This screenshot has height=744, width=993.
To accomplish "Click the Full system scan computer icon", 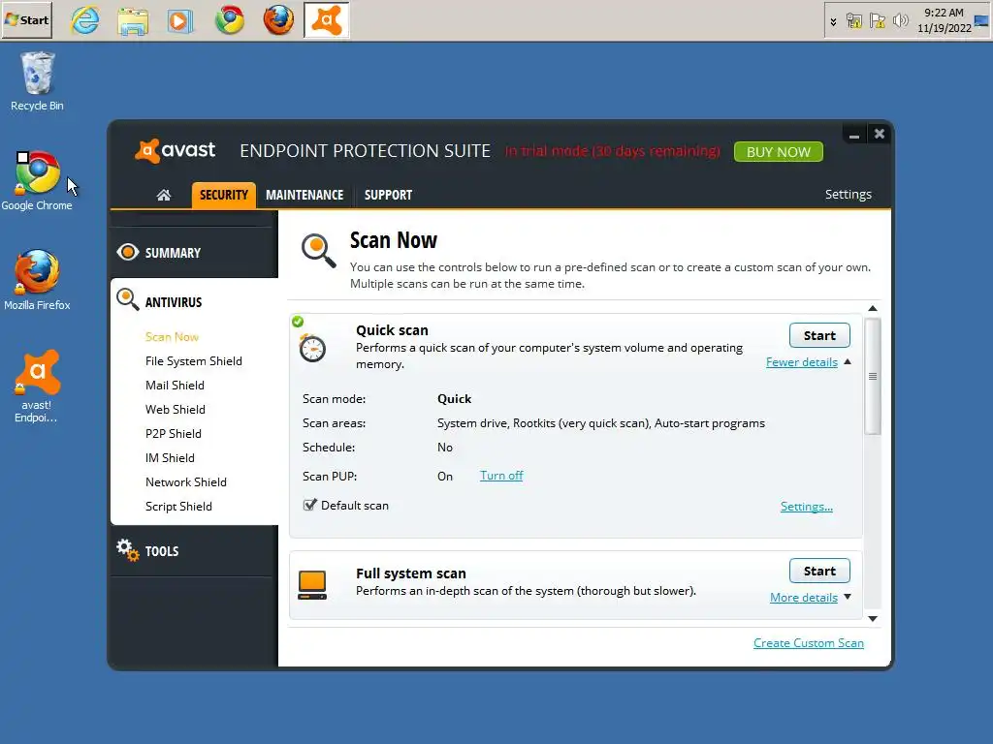I will 312,584.
